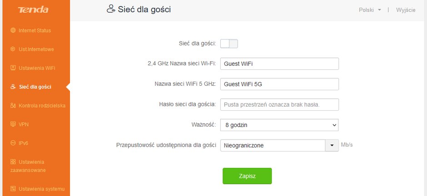Click the Tenda logo
Image resolution: width=427 pixels, height=196 pixels.
[33, 10]
